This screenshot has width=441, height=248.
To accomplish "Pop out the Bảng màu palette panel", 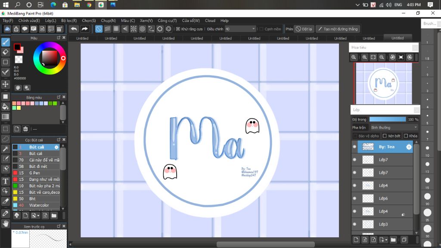I will pos(59,97).
